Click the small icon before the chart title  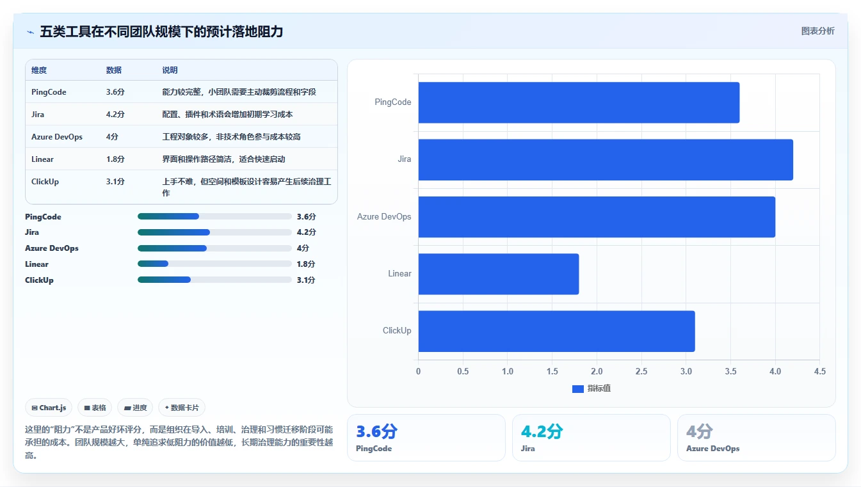pos(30,31)
